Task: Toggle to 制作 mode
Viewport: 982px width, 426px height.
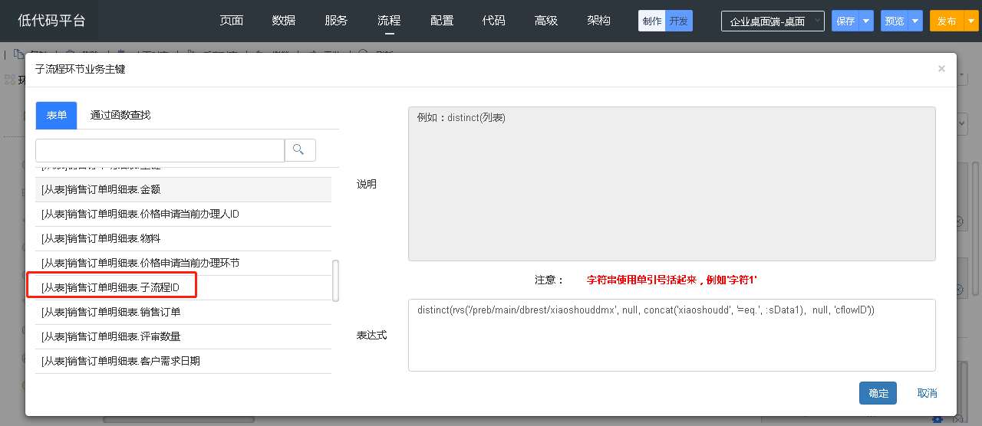Action: 652,21
